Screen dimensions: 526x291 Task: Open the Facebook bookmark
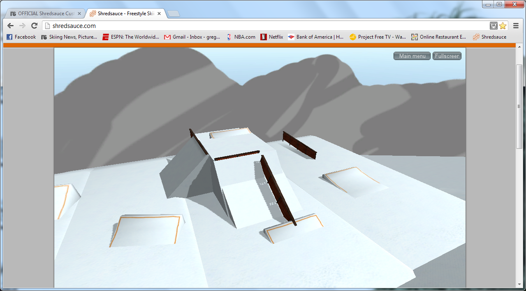coord(21,37)
